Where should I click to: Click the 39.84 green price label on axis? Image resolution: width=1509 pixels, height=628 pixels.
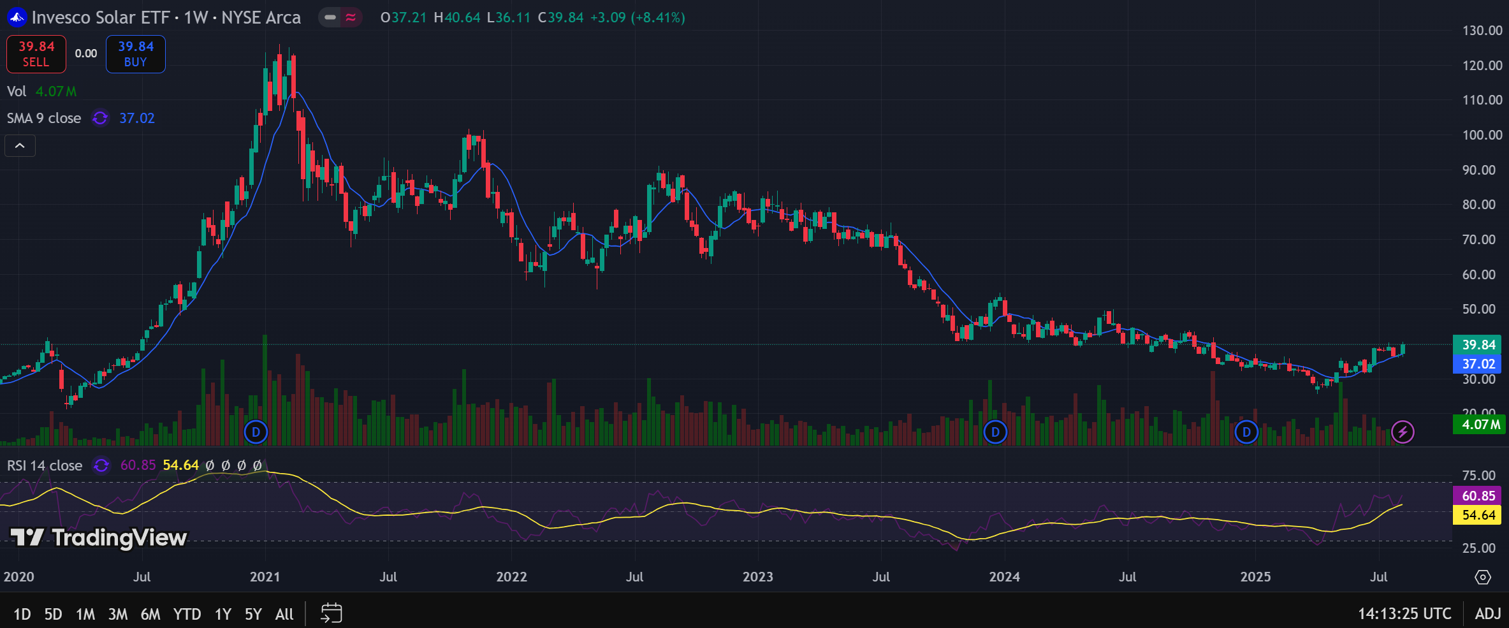point(1477,345)
